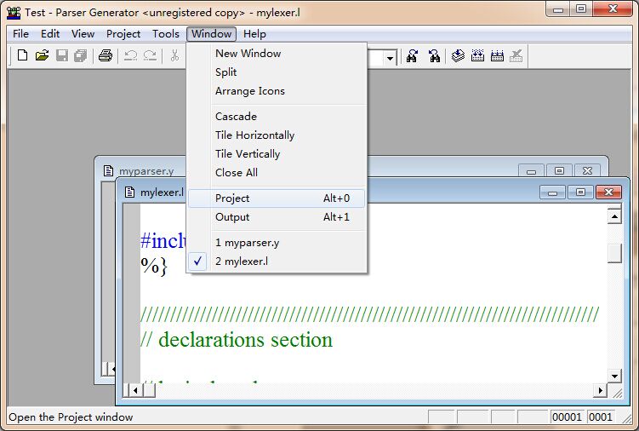Choose New Window from the menu
Screen dimensions: 639x431
(x=277, y=54)
